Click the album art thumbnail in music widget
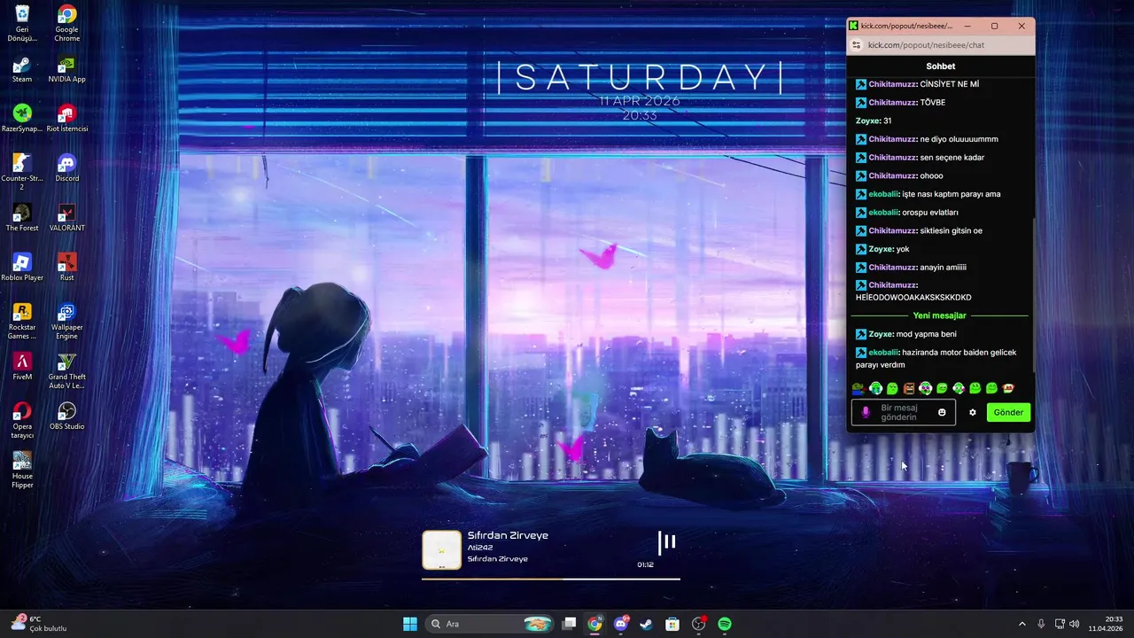Image resolution: width=1134 pixels, height=638 pixels. pyautogui.click(x=441, y=549)
